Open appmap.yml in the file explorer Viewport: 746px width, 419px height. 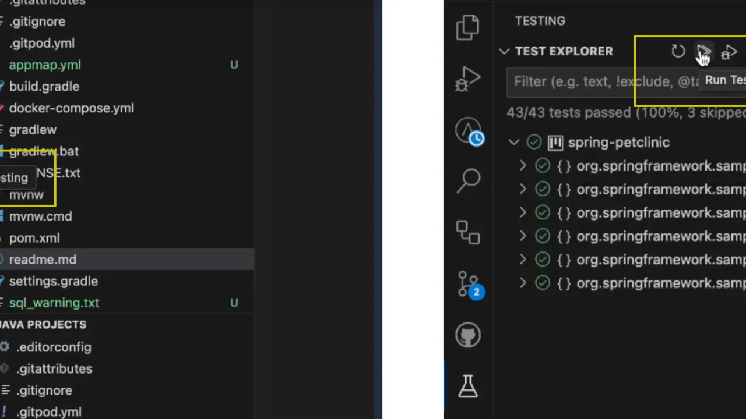point(45,65)
